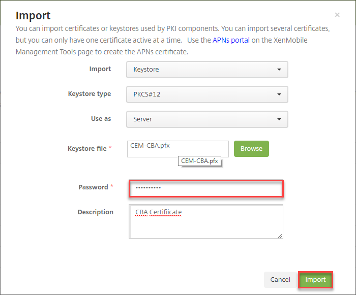The width and height of the screenshot is (356, 295).
Task: Cancel the certificate import
Action: pyautogui.click(x=280, y=280)
